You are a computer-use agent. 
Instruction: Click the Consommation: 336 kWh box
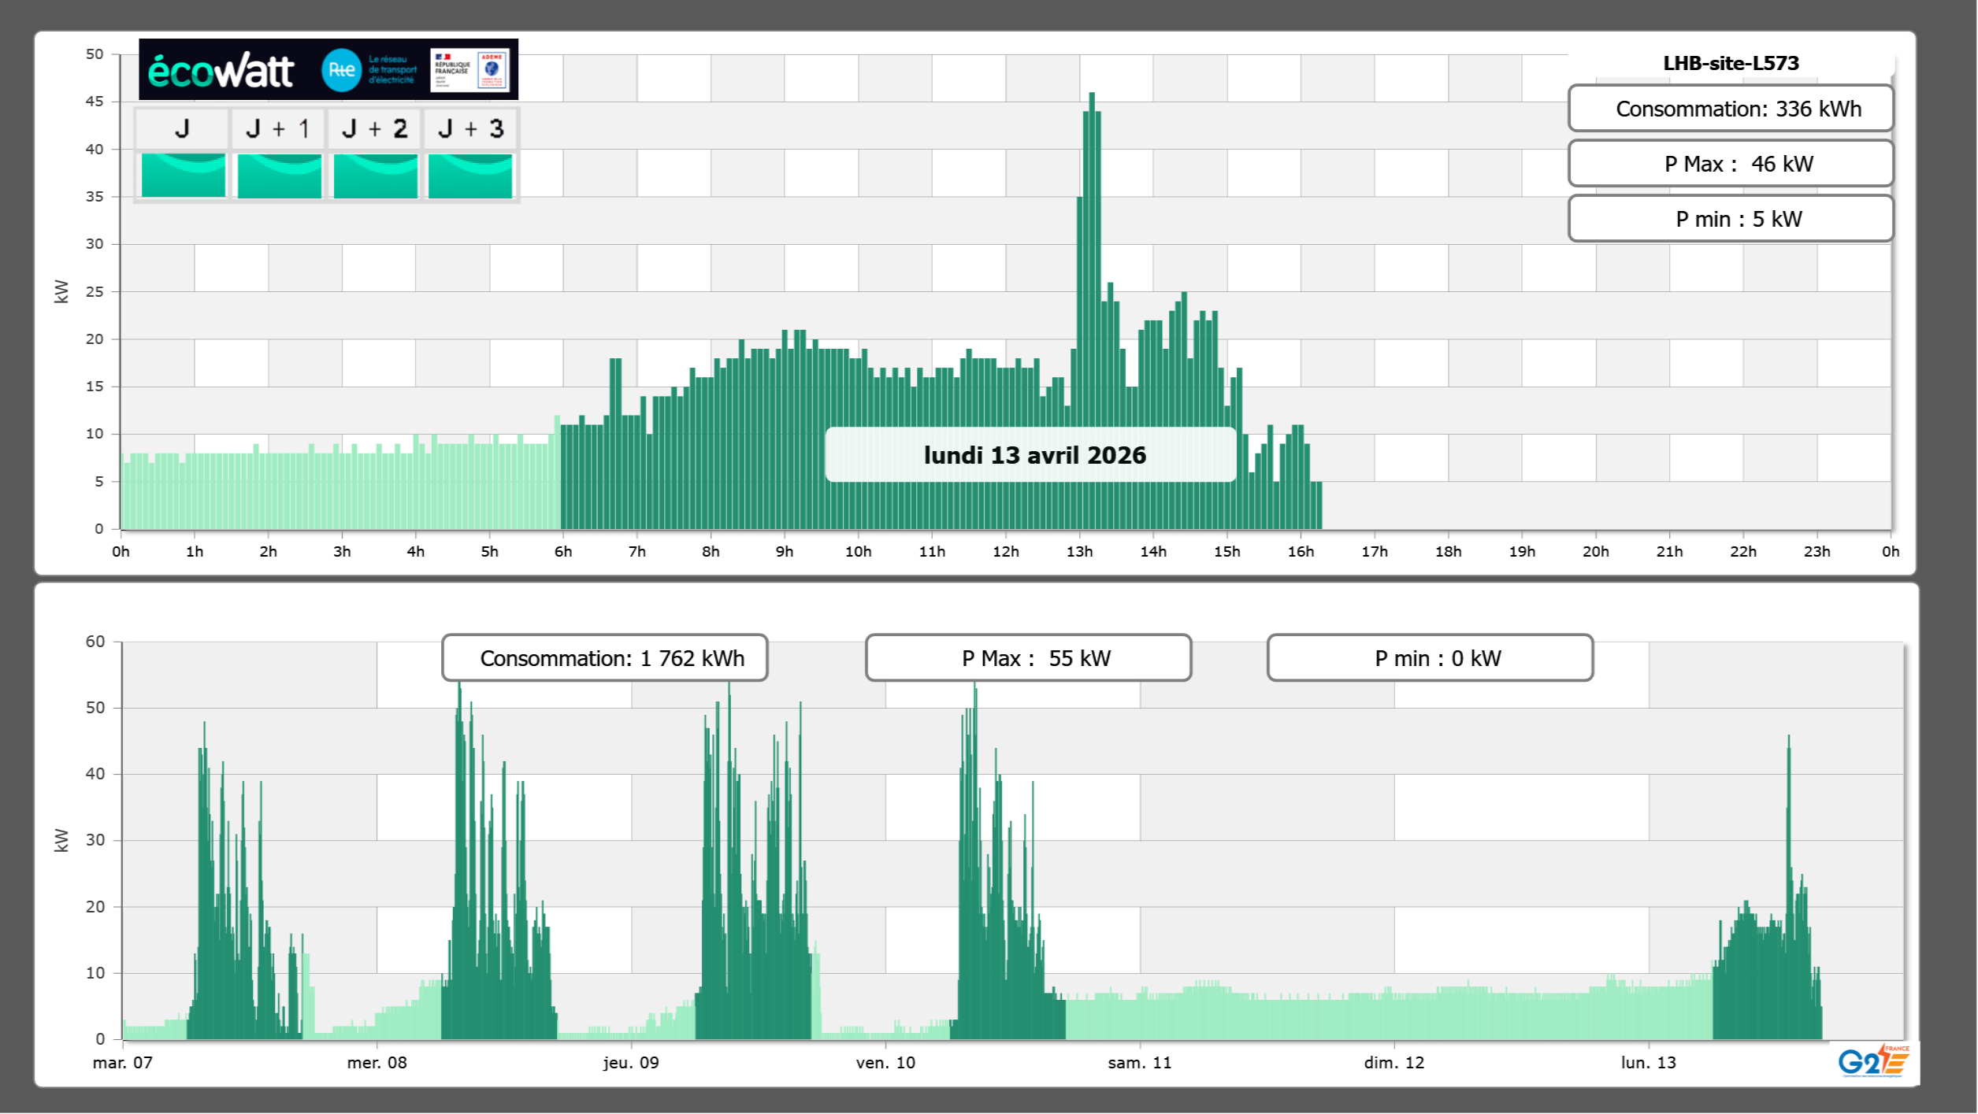(1730, 109)
